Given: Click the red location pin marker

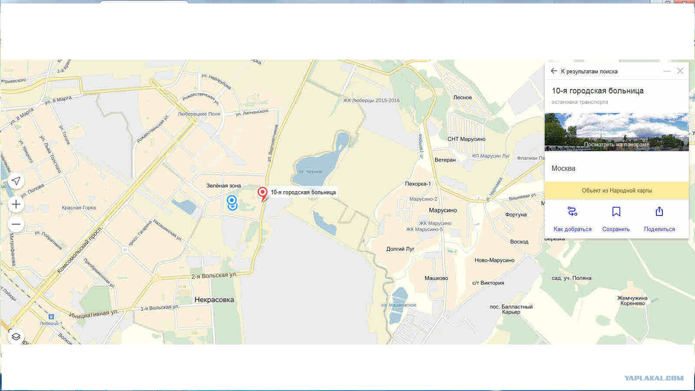Looking at the screenshot, I should (x=262, y=193).
